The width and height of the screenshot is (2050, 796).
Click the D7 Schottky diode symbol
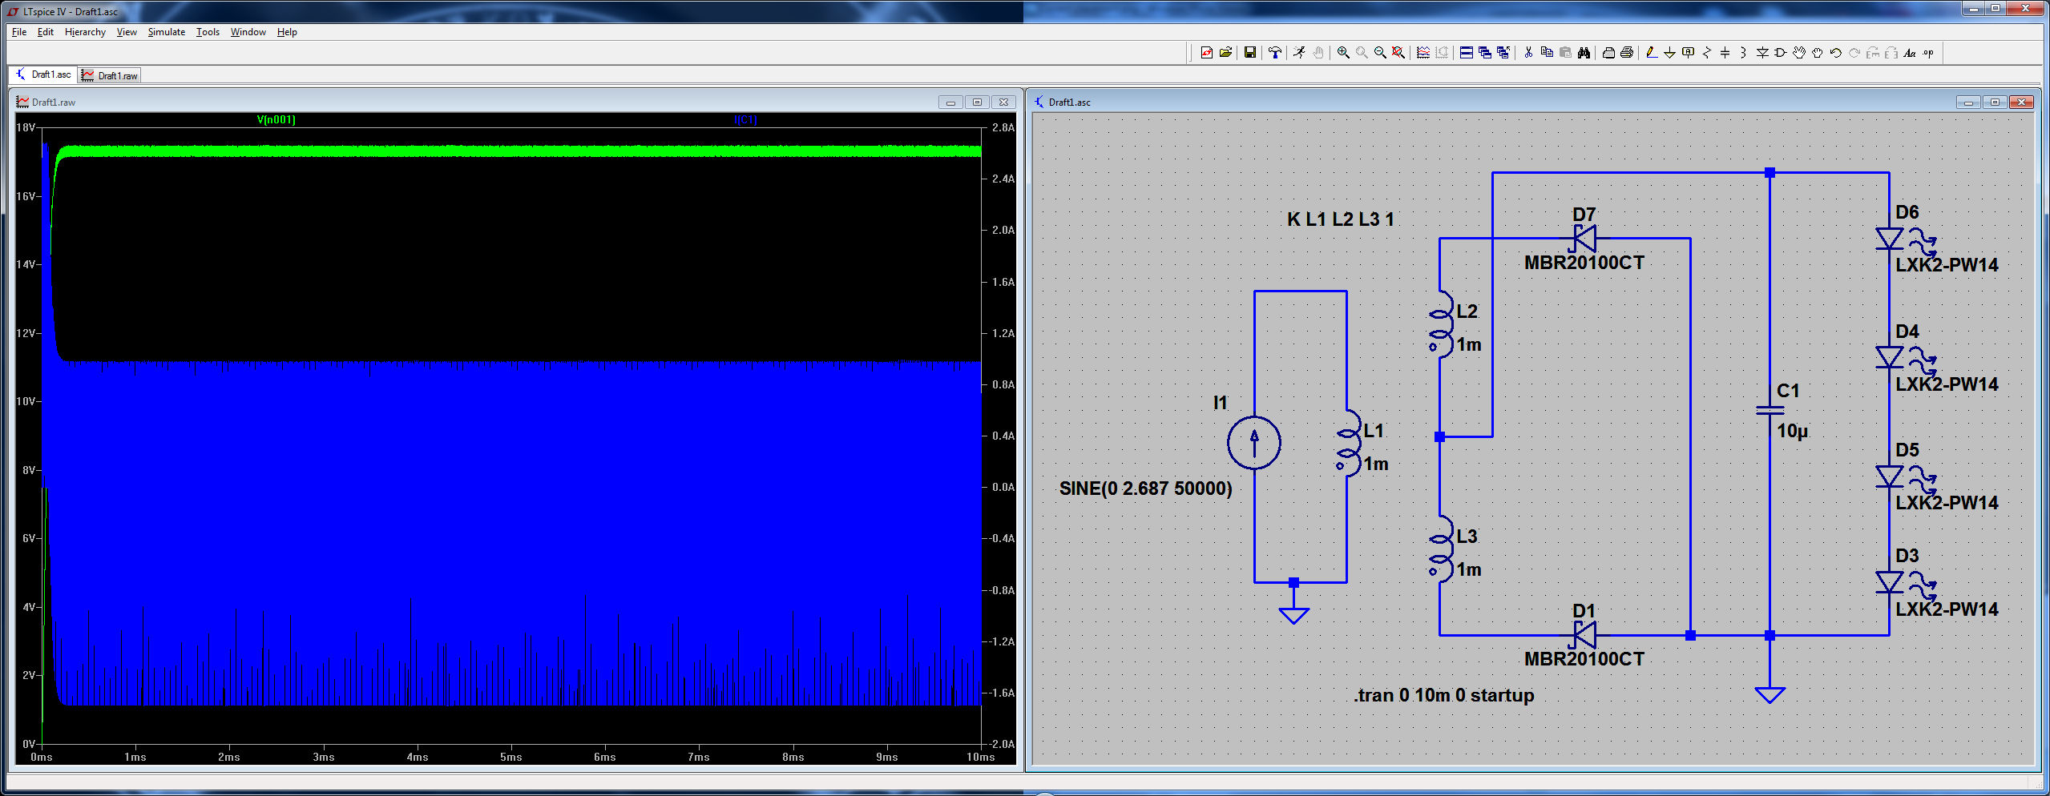coord(1584,239)
